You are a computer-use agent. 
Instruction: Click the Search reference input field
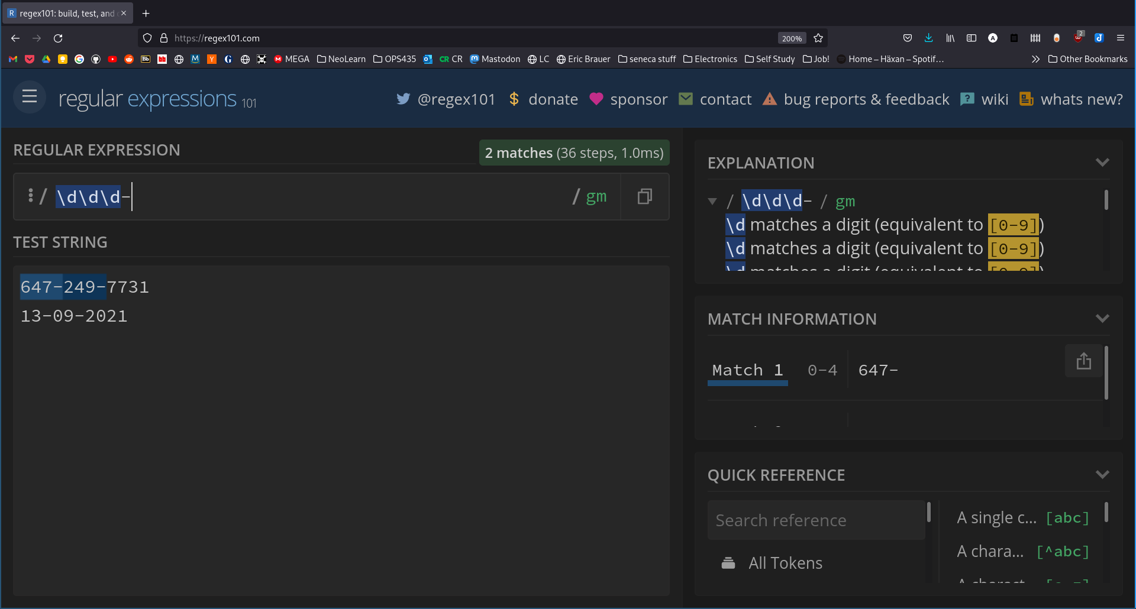tap(815, 520)
